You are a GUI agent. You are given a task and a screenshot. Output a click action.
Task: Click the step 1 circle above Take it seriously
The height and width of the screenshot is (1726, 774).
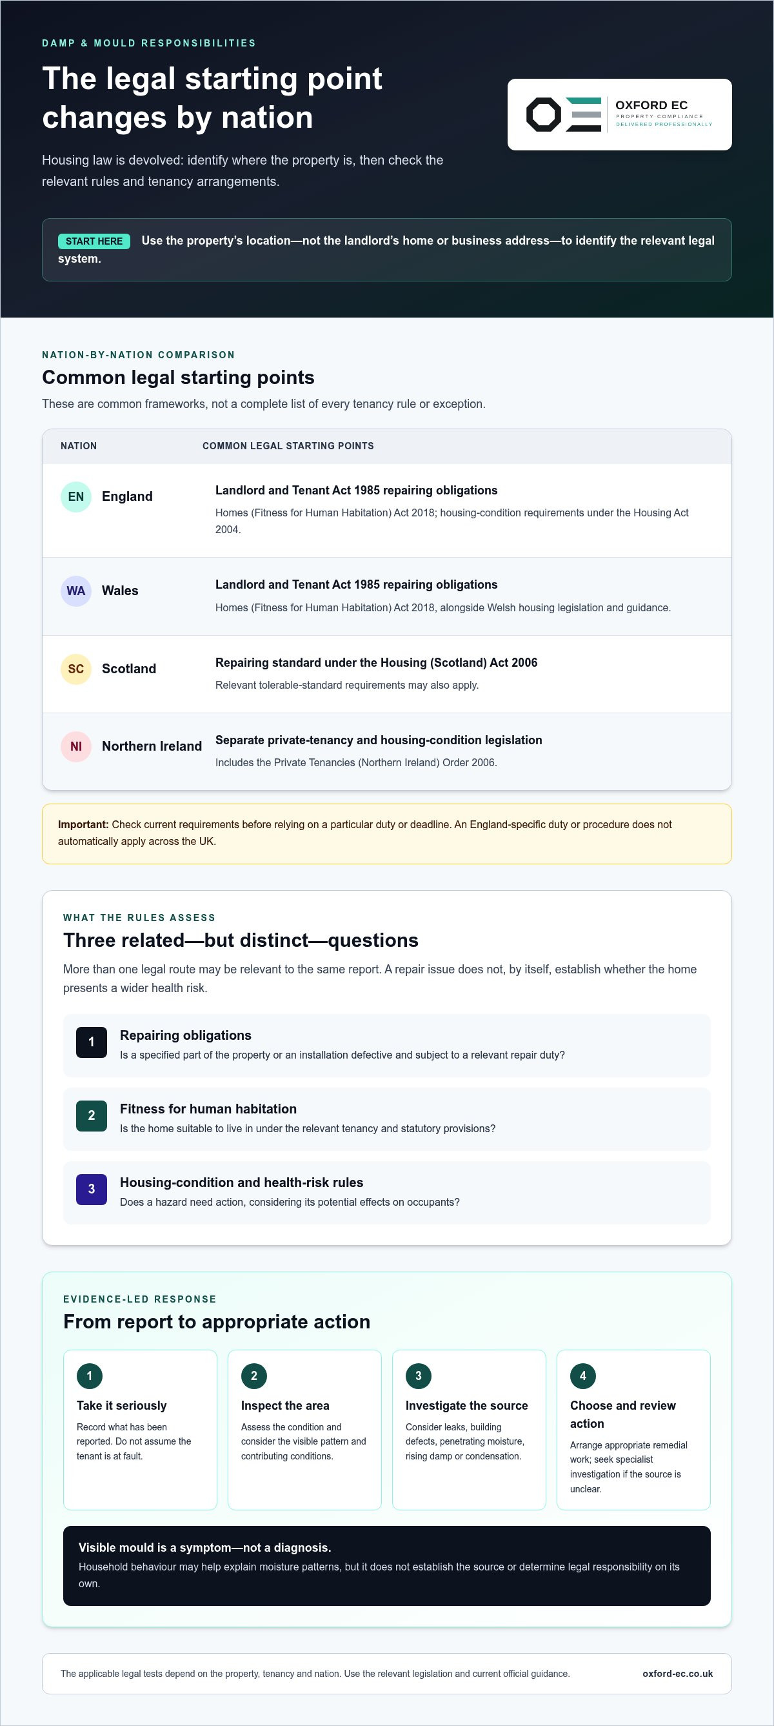(90, 1376)
